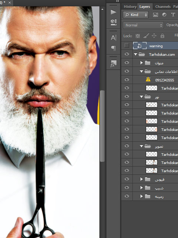Open the Styles fx panel icon
Screen dimensions: 178x238
(113, 64)
